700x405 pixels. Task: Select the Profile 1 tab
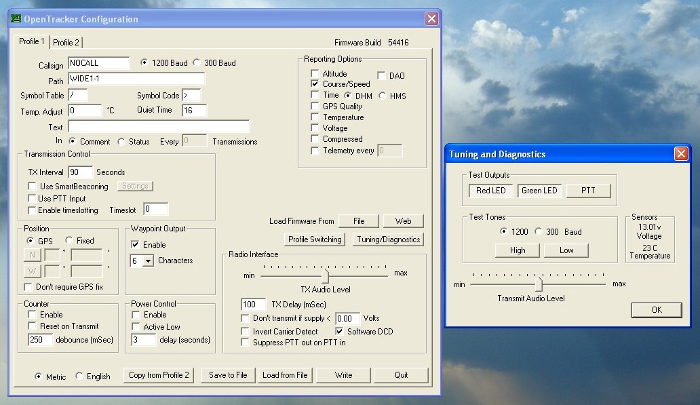click(32, 41)
